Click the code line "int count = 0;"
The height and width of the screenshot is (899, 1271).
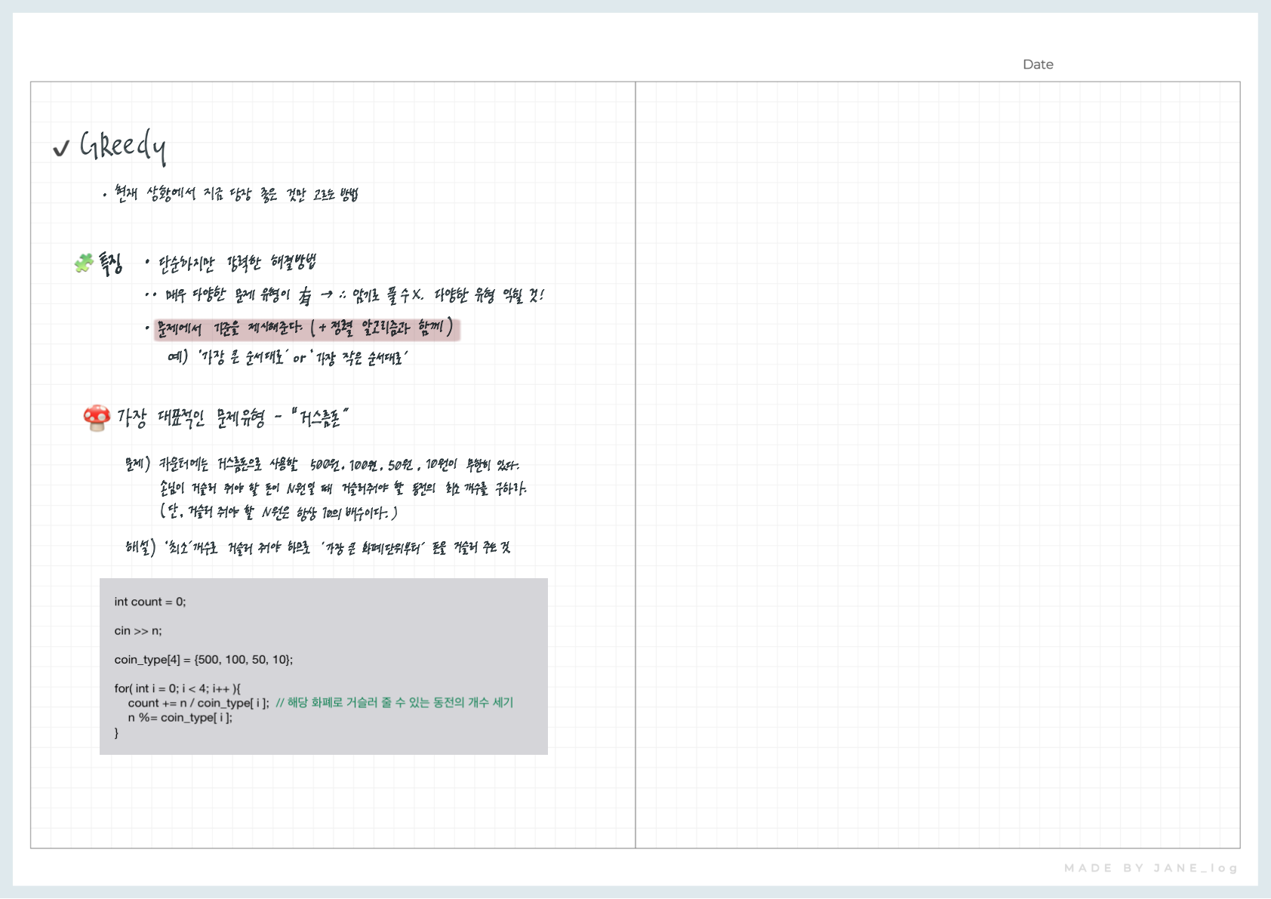pyautogui.click(x=150, y=602)
